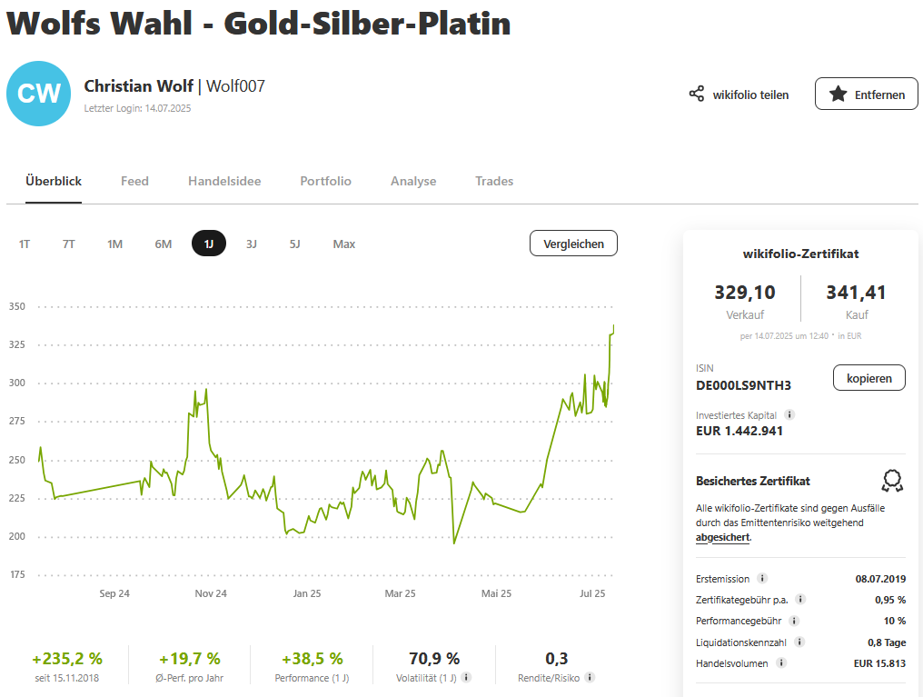The width and height of the screenshot is (923, 697).
Task: Follow the abgesichert link
Action: (722, 537)
